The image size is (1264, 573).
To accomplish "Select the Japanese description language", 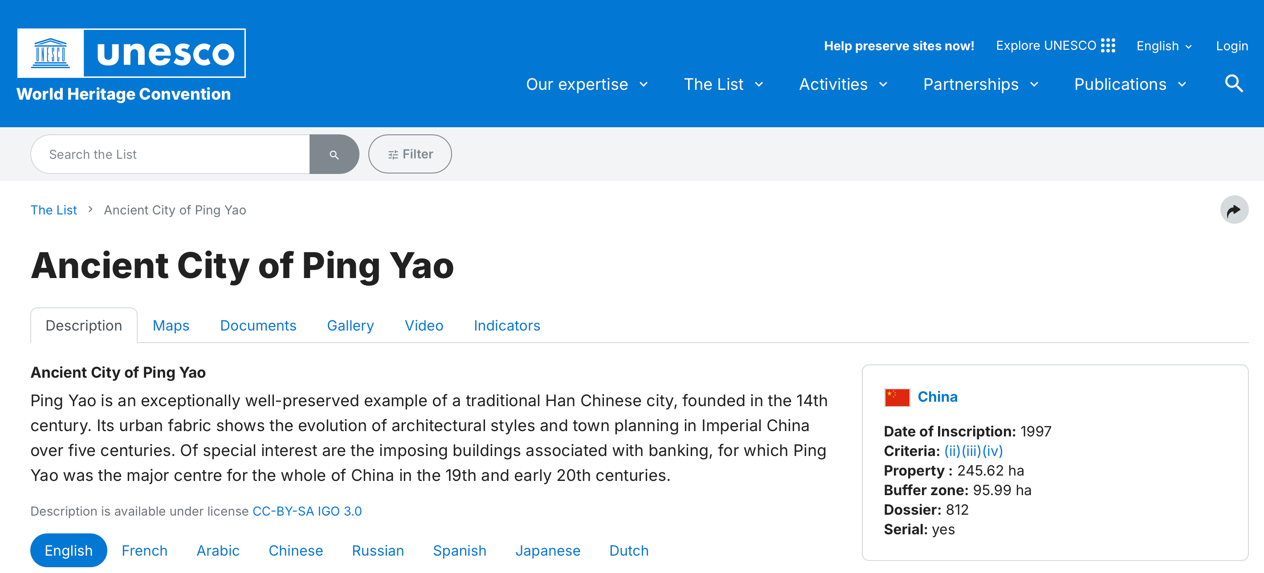I will [548, 550].
